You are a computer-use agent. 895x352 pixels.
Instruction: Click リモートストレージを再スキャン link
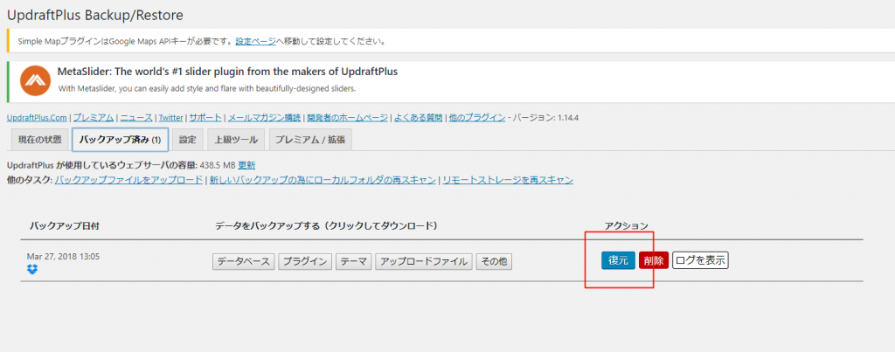(508, 180)
